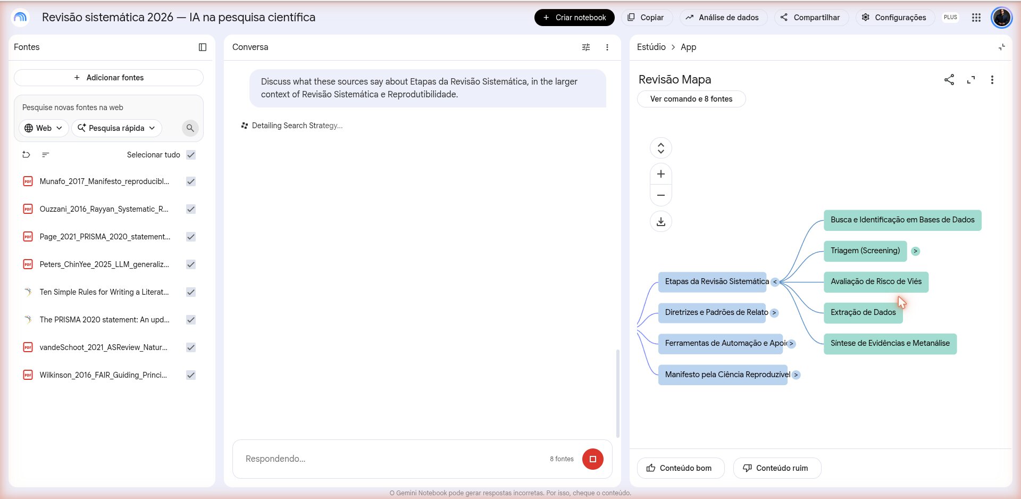Viewport: 1021px width, 499px height.
Task: Open the Pesquisa rápida mode dropdown
Action: (x=116, y=128)
